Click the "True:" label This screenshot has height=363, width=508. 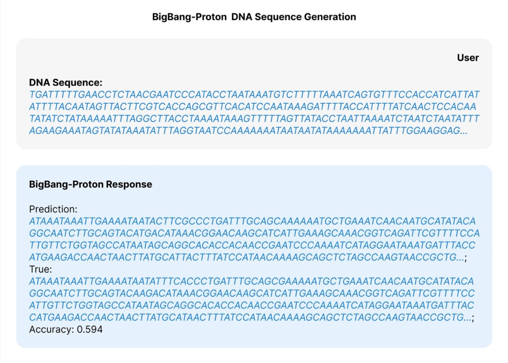point(40,270)
